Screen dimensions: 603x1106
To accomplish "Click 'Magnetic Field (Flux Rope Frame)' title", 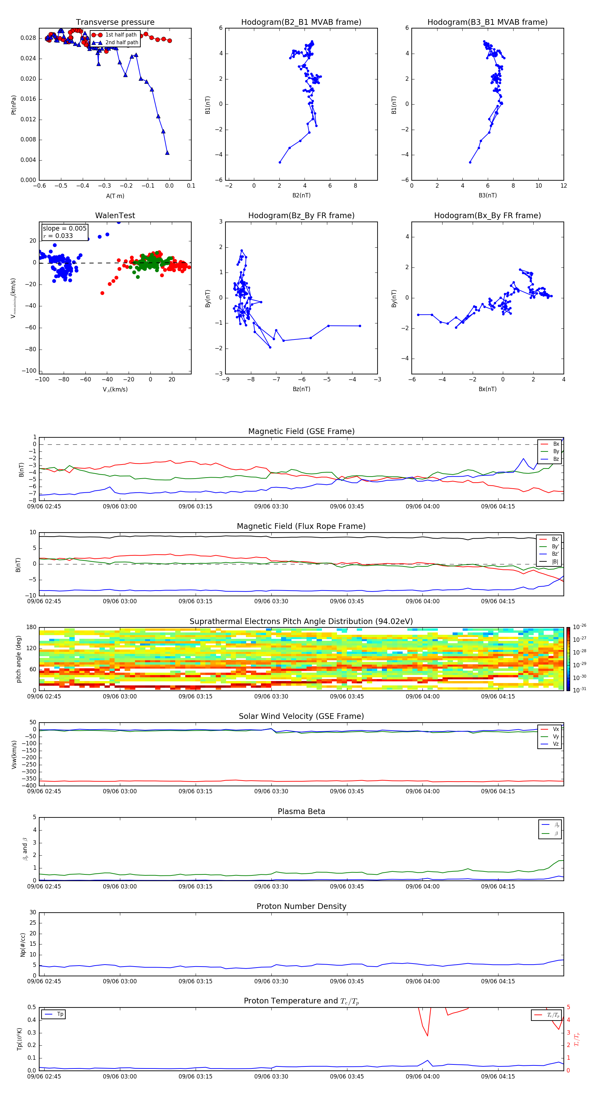I will coord(301,527).
